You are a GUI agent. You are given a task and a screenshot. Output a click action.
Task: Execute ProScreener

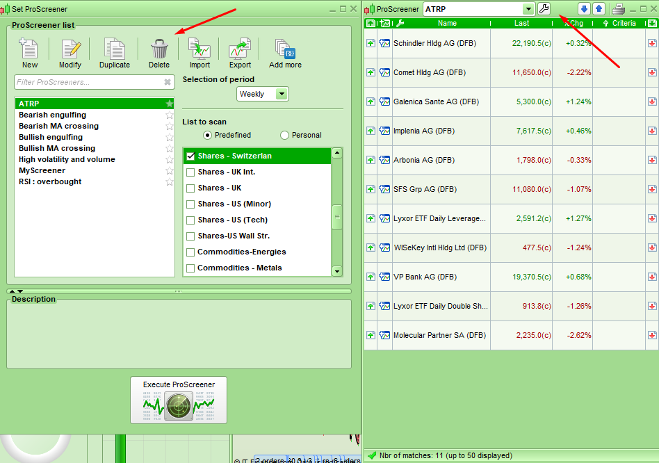(x=179, y=400)
